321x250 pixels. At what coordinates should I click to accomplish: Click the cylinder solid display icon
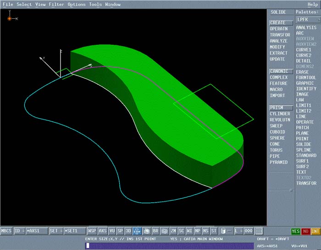pyautogui.click(x=223, y=231)
